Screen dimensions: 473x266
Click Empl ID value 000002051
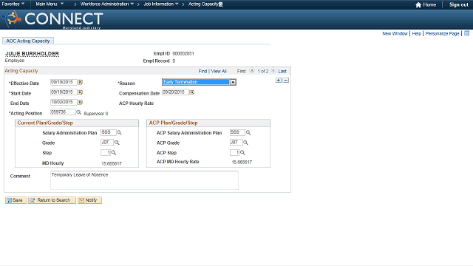pyautogui.click(x=183, y=54)
